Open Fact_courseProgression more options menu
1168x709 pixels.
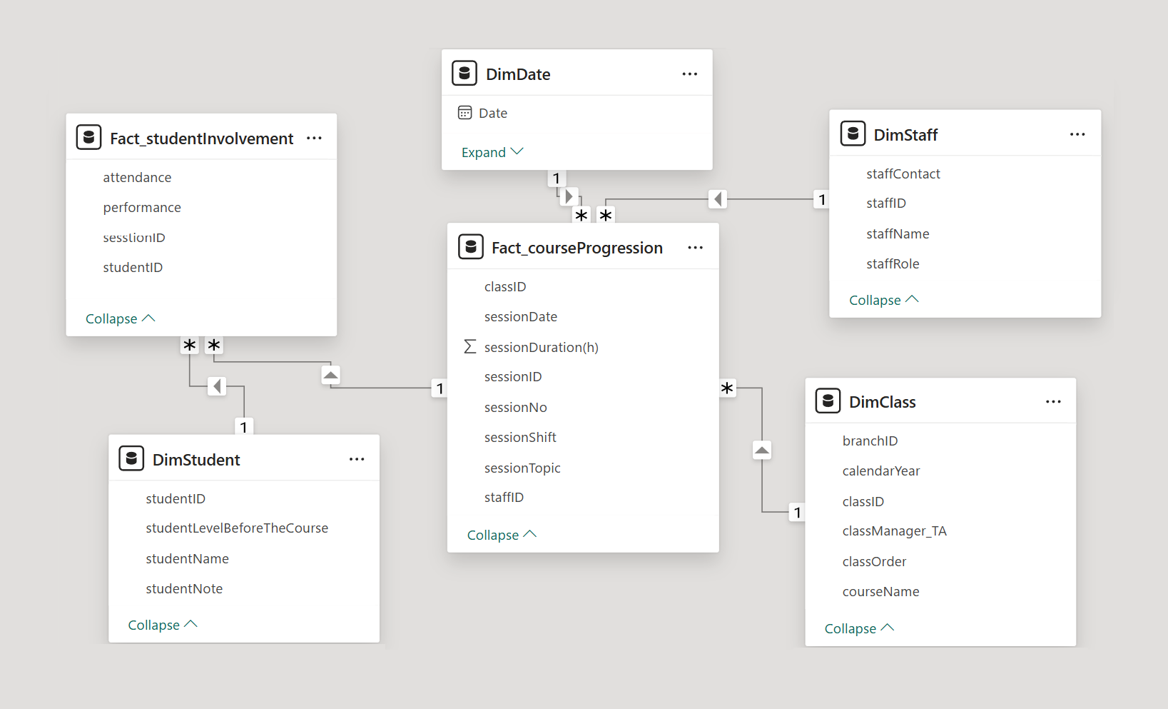tap(695, 248)
